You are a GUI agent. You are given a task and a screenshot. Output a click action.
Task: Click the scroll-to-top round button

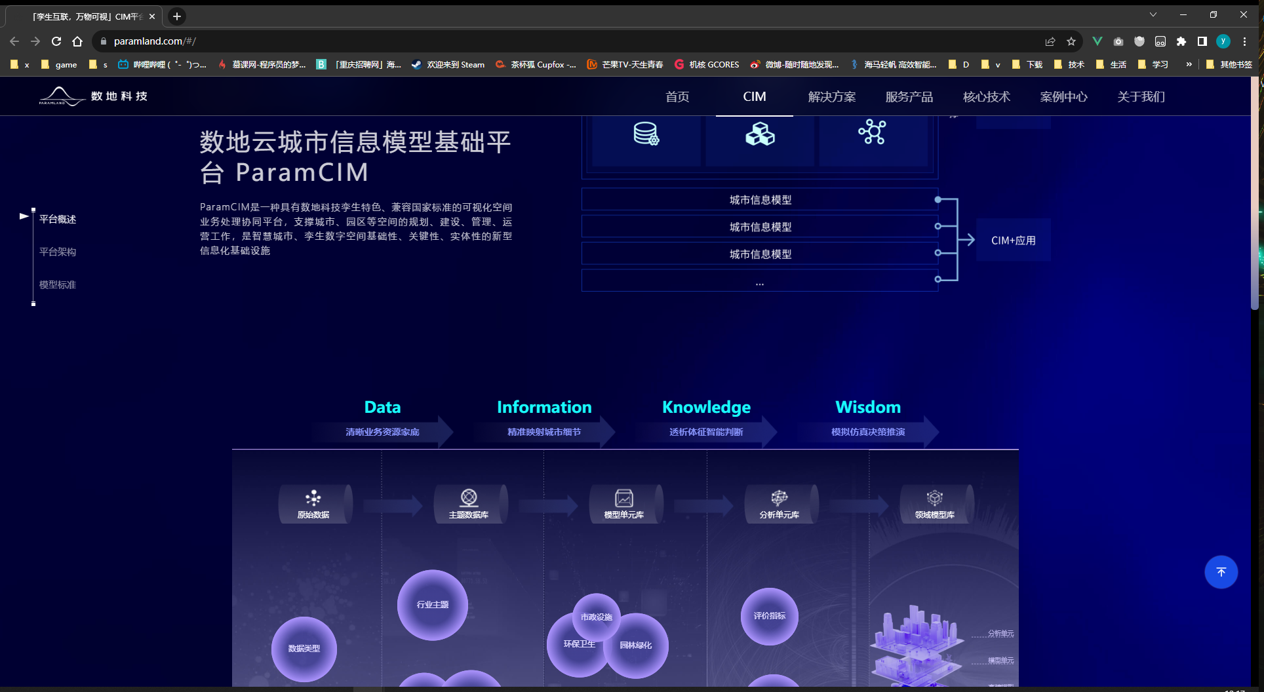click(x=1221, y=572)
